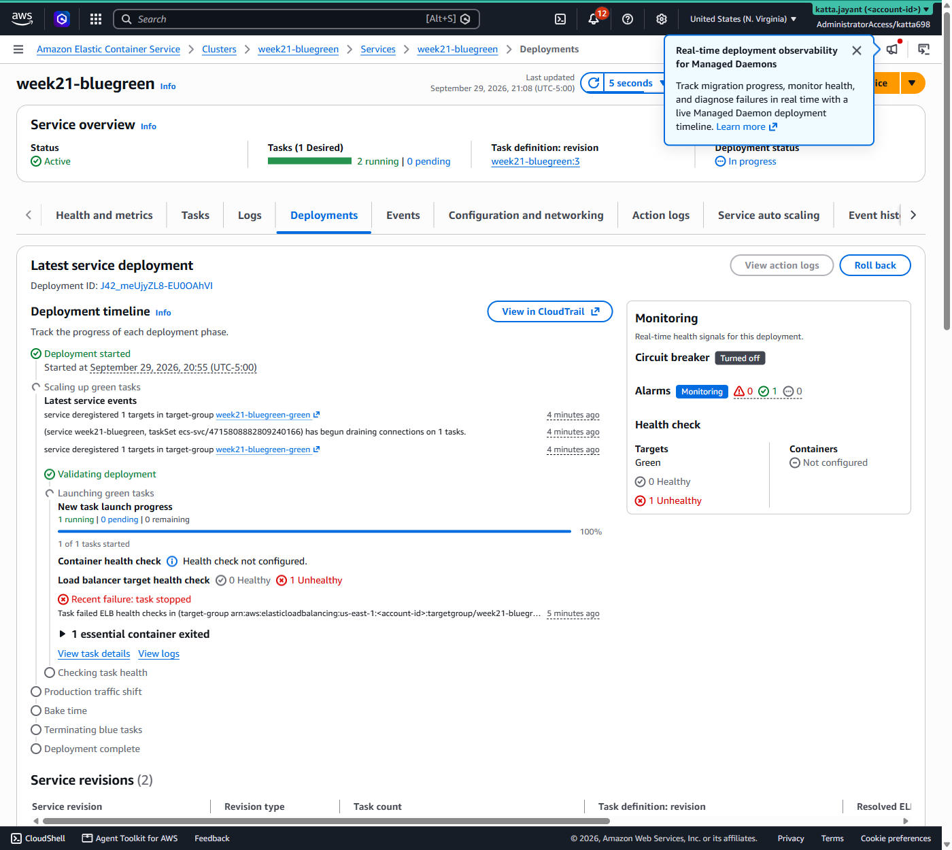Click the Task count column header
Image resolution: width=952 pixels, height=850 pixels.
click(x=377, y=806)
